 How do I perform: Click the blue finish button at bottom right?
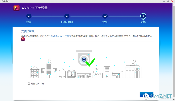tap(146, 95)
